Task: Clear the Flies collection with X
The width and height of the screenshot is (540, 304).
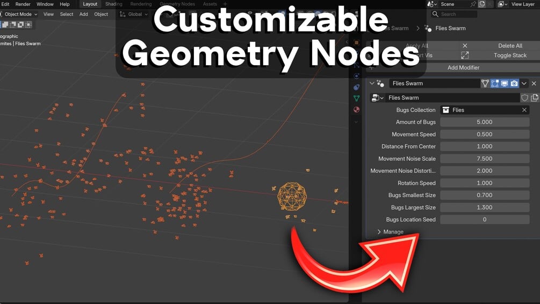Action: tap(524, 110)
